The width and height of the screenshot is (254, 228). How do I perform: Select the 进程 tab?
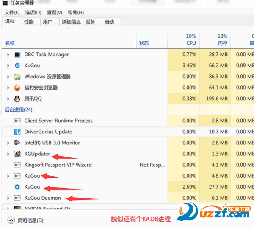coord(12,21)
